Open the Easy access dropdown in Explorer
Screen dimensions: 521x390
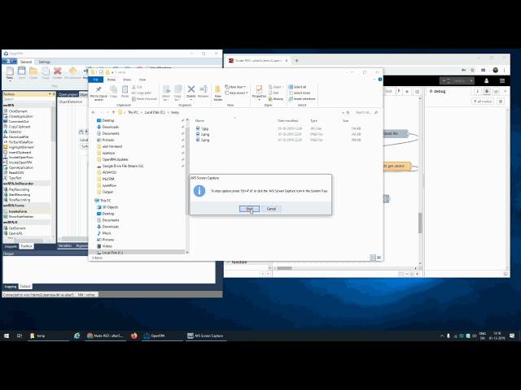tap(237, 93)
